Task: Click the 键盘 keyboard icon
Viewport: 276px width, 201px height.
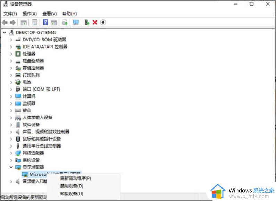Action: [18, 110]
